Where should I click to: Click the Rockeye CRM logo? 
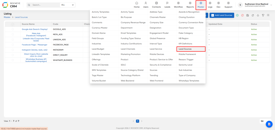[11, 5]
